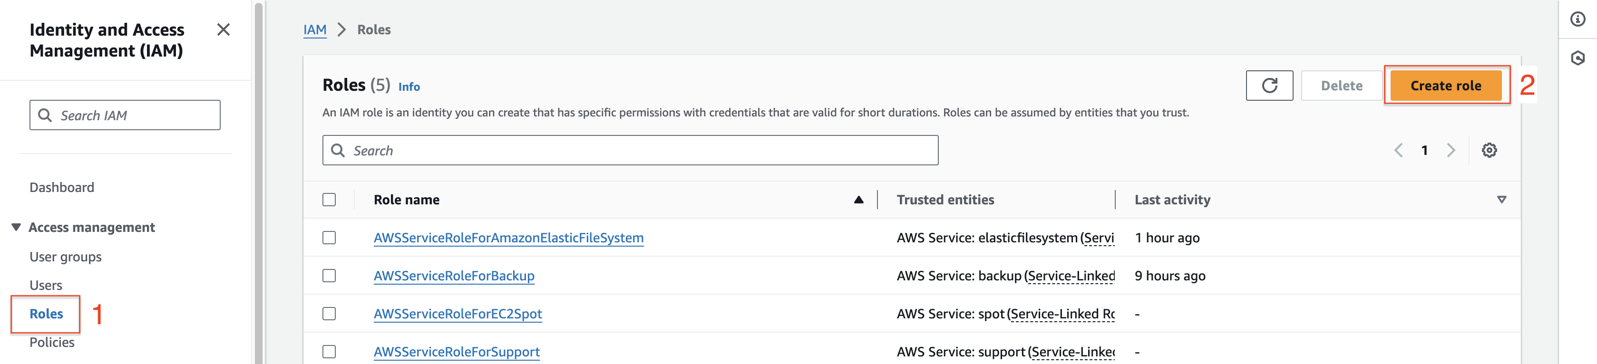
Task: Click sidebar vertical scrollbar
Action: pyautogui.click(x=259, y=182)
